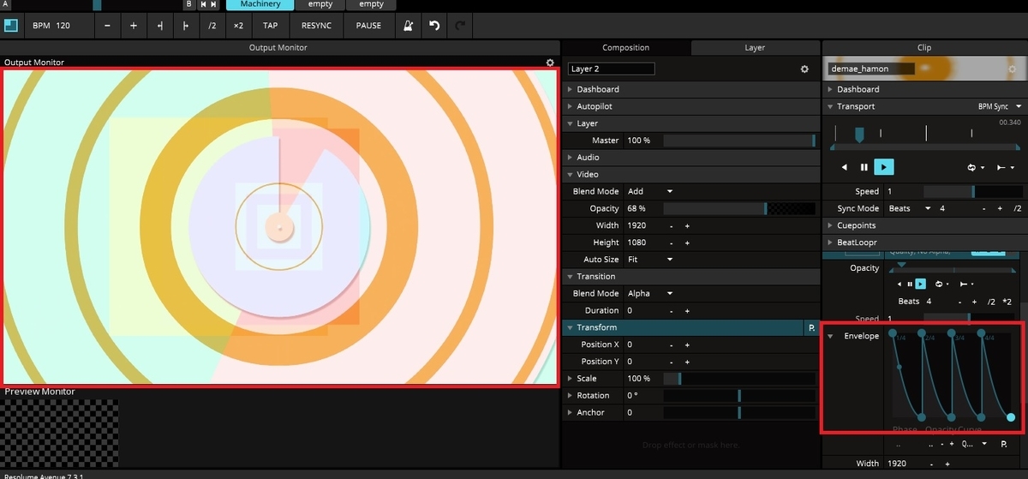Click the Layer Width plus stepper
The width and height of the screenshot is (1028, 479).
click(x=687, y=225)
